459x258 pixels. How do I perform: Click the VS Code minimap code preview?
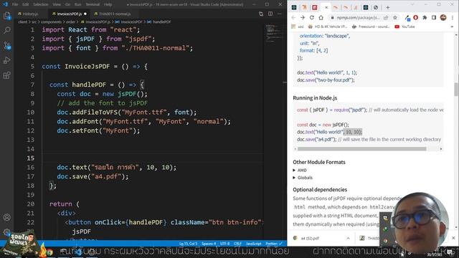(x=274, y=33)
